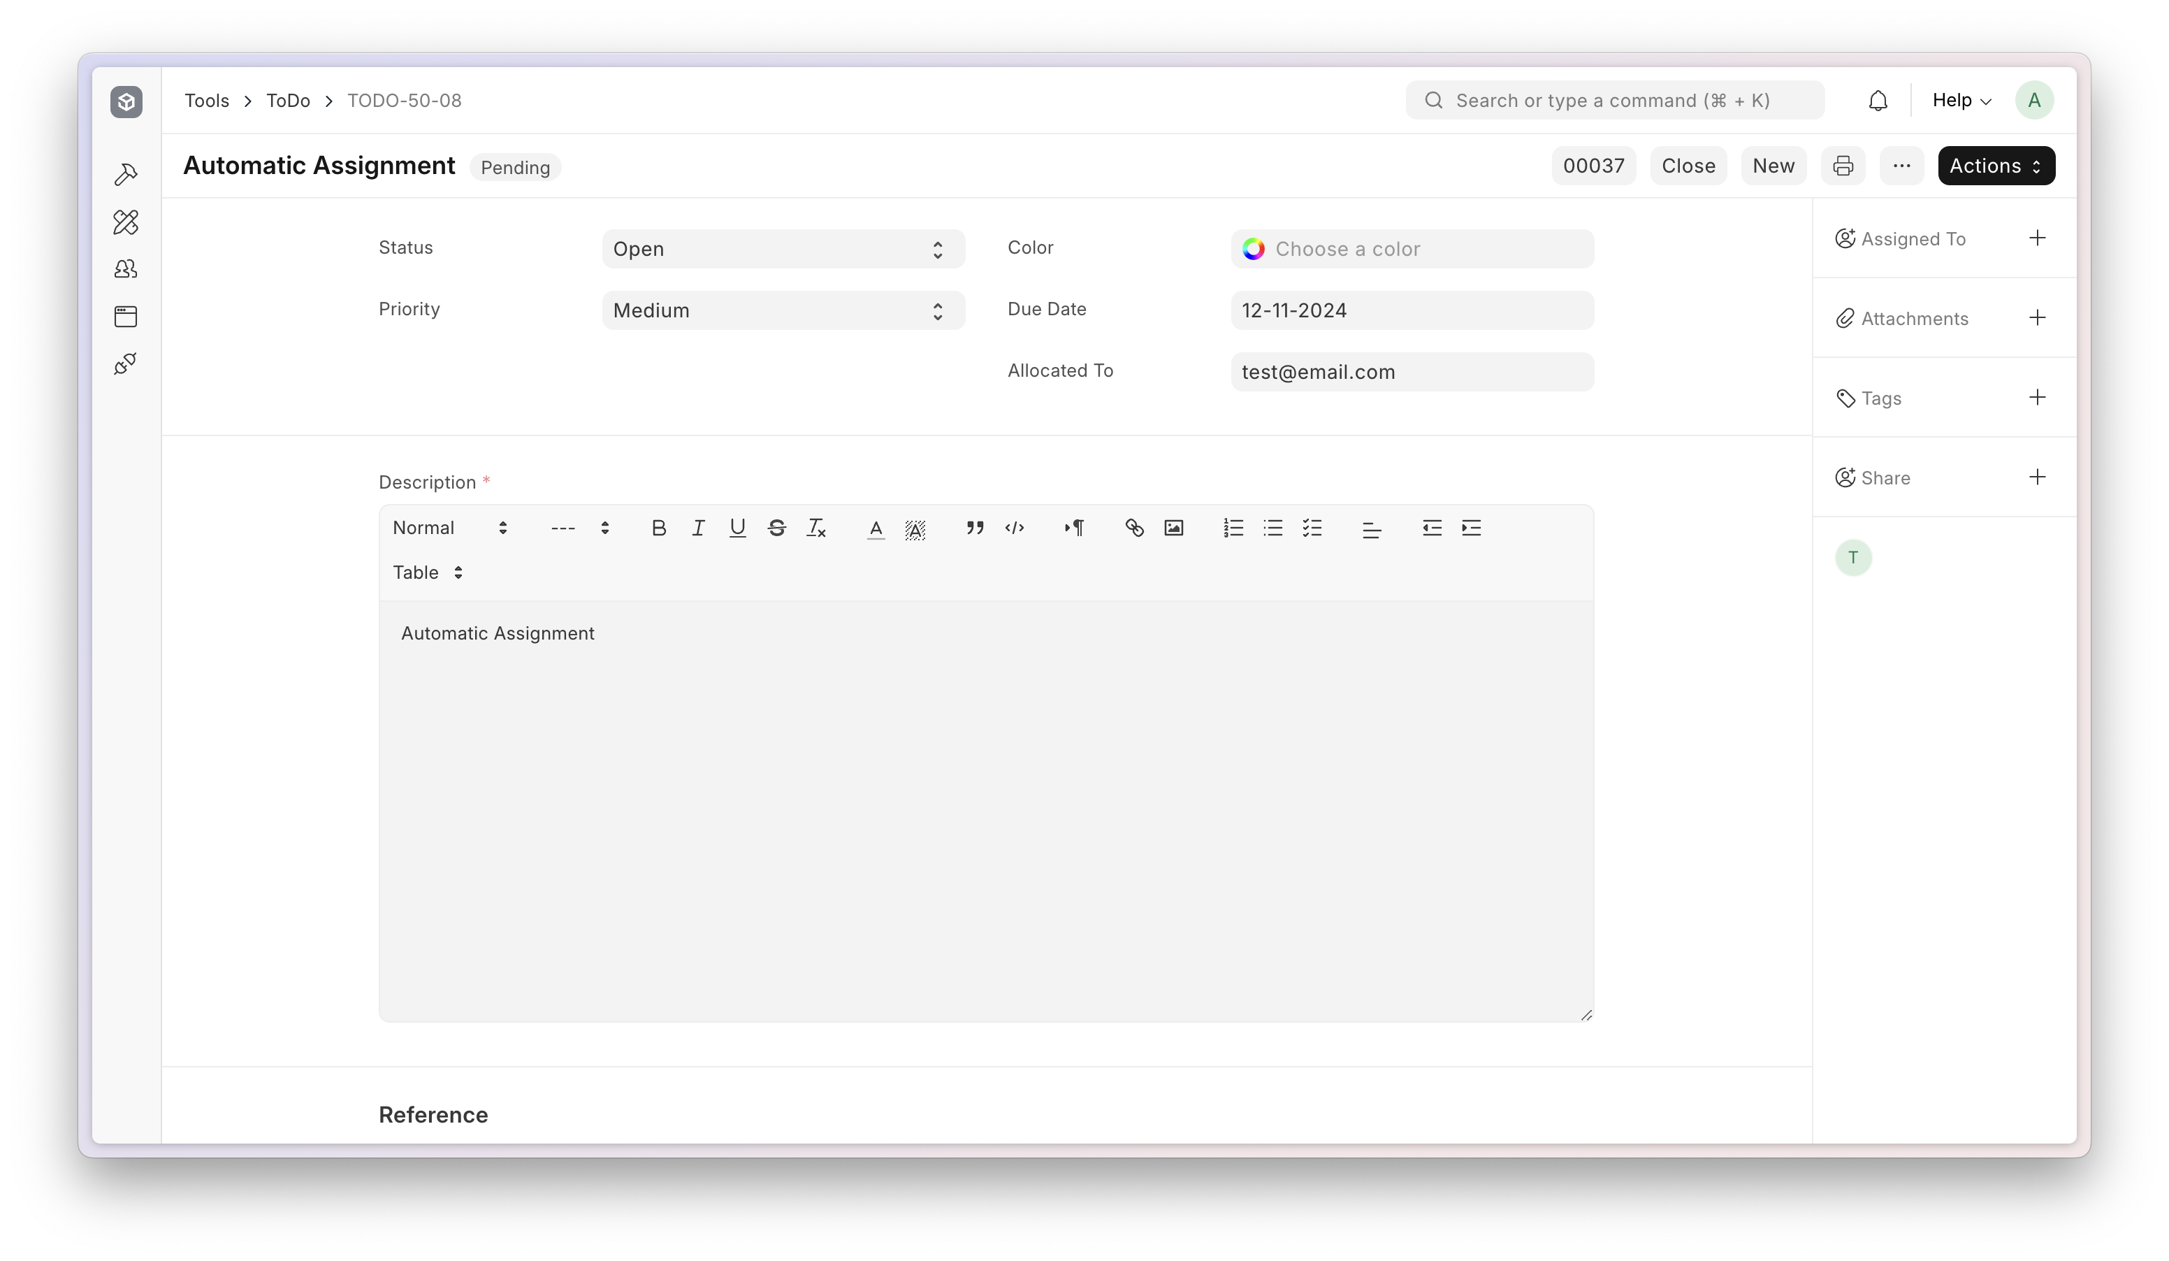
Task: Click the insert image icon
Action: [x=1175, y=527]
